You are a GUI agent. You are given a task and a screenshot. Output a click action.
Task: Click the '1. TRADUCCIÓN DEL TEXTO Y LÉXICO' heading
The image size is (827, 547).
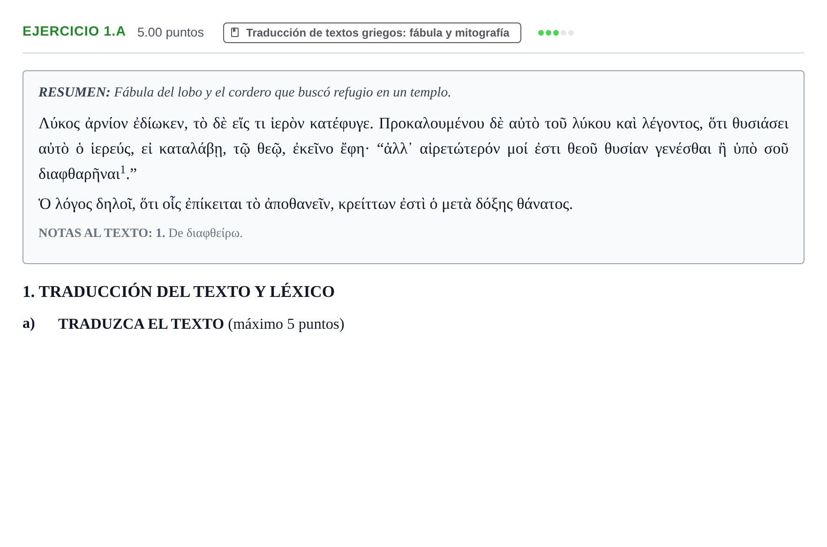pyautogui.click(x=178, y=292)
